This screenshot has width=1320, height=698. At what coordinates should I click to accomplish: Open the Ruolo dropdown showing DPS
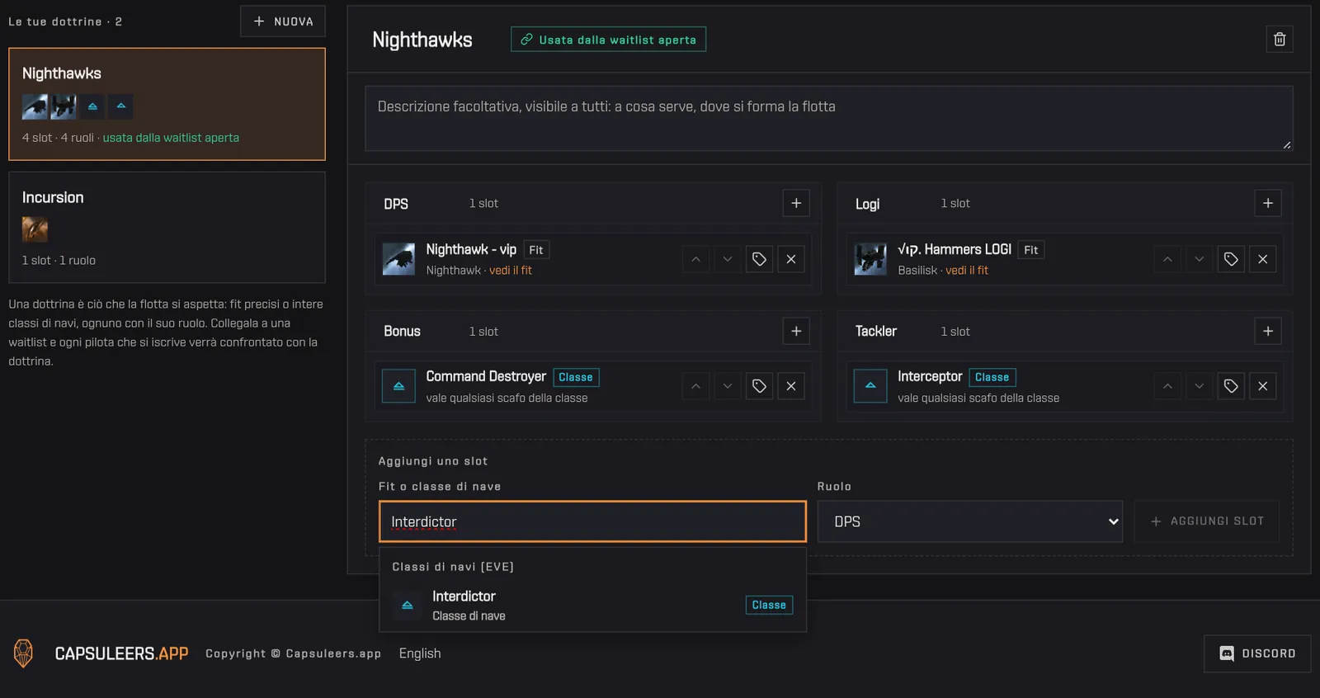pyautogui.click(x=970, y=521)
